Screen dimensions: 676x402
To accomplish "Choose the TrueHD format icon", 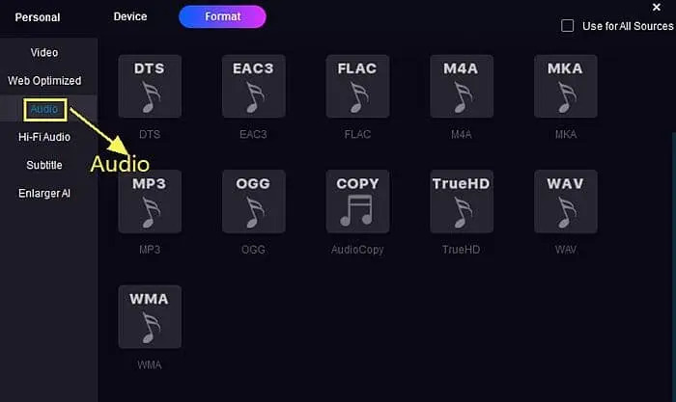I will click(462, 201).
